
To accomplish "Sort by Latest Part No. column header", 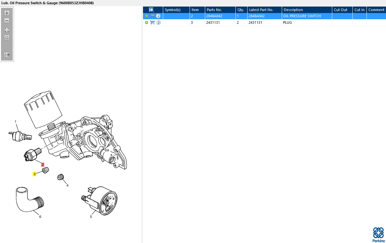I will click(x=264, y=10).
